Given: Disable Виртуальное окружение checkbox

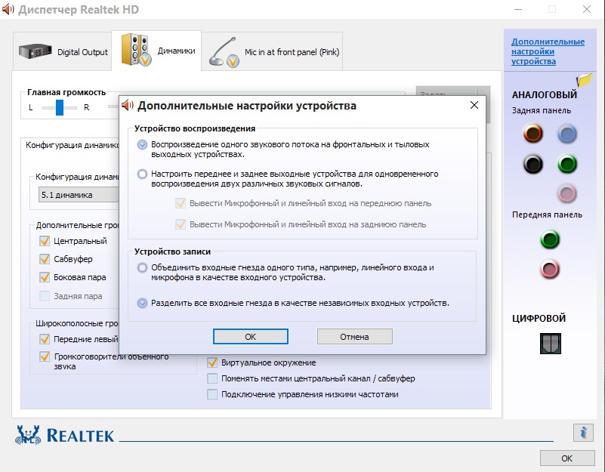Looking at the screenshot, I should pyautogui.click(x=212, y=362).
